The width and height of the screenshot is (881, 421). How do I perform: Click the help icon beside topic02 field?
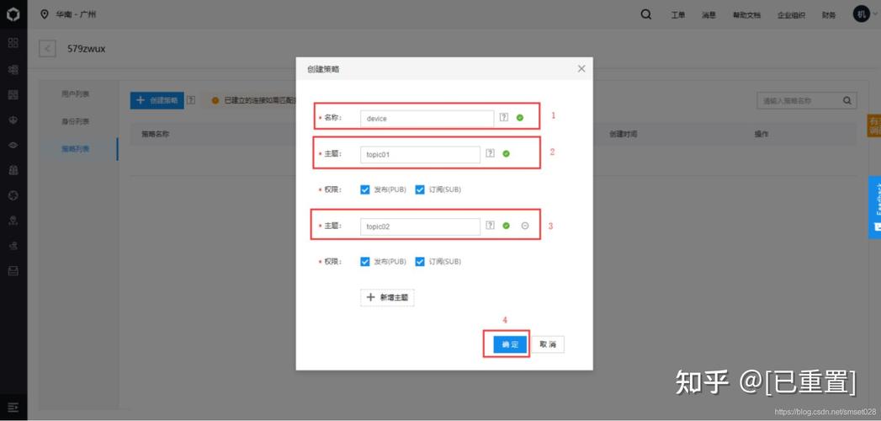tap(490, 226)
